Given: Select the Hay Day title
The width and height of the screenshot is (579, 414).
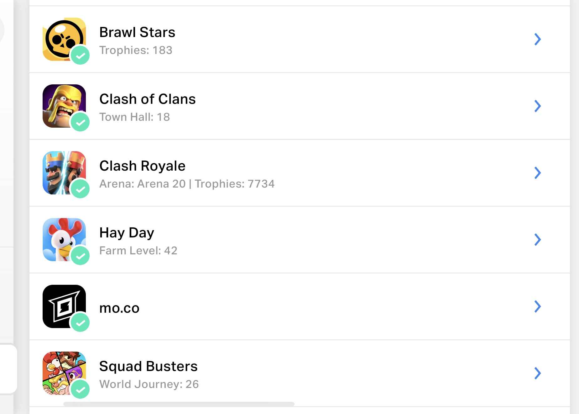Looking at the screenshot, I should (x=127, y=233).
